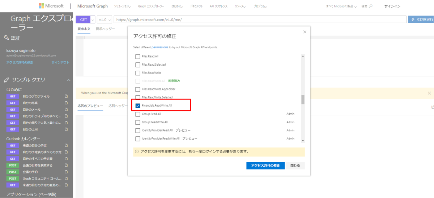Dismiss the yellow notification banner
The width and height of the screenshot is (434, 198).
click(429, 93)
